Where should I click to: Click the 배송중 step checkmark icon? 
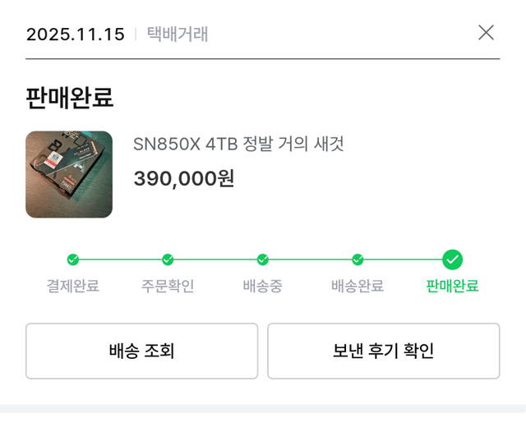pos(262,259)
